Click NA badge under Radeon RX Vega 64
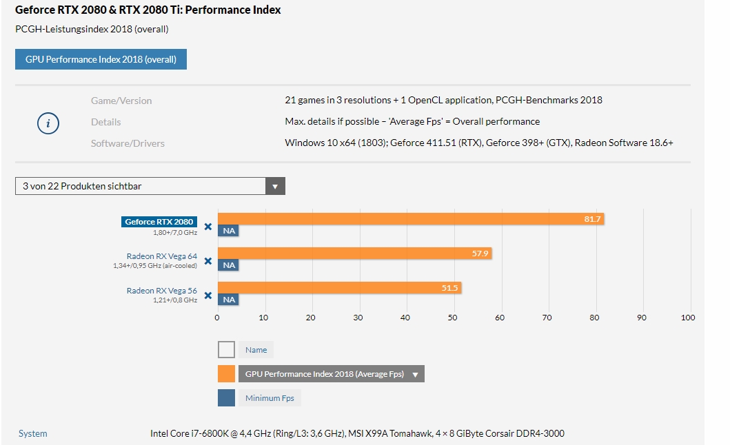 coord(229,265)
